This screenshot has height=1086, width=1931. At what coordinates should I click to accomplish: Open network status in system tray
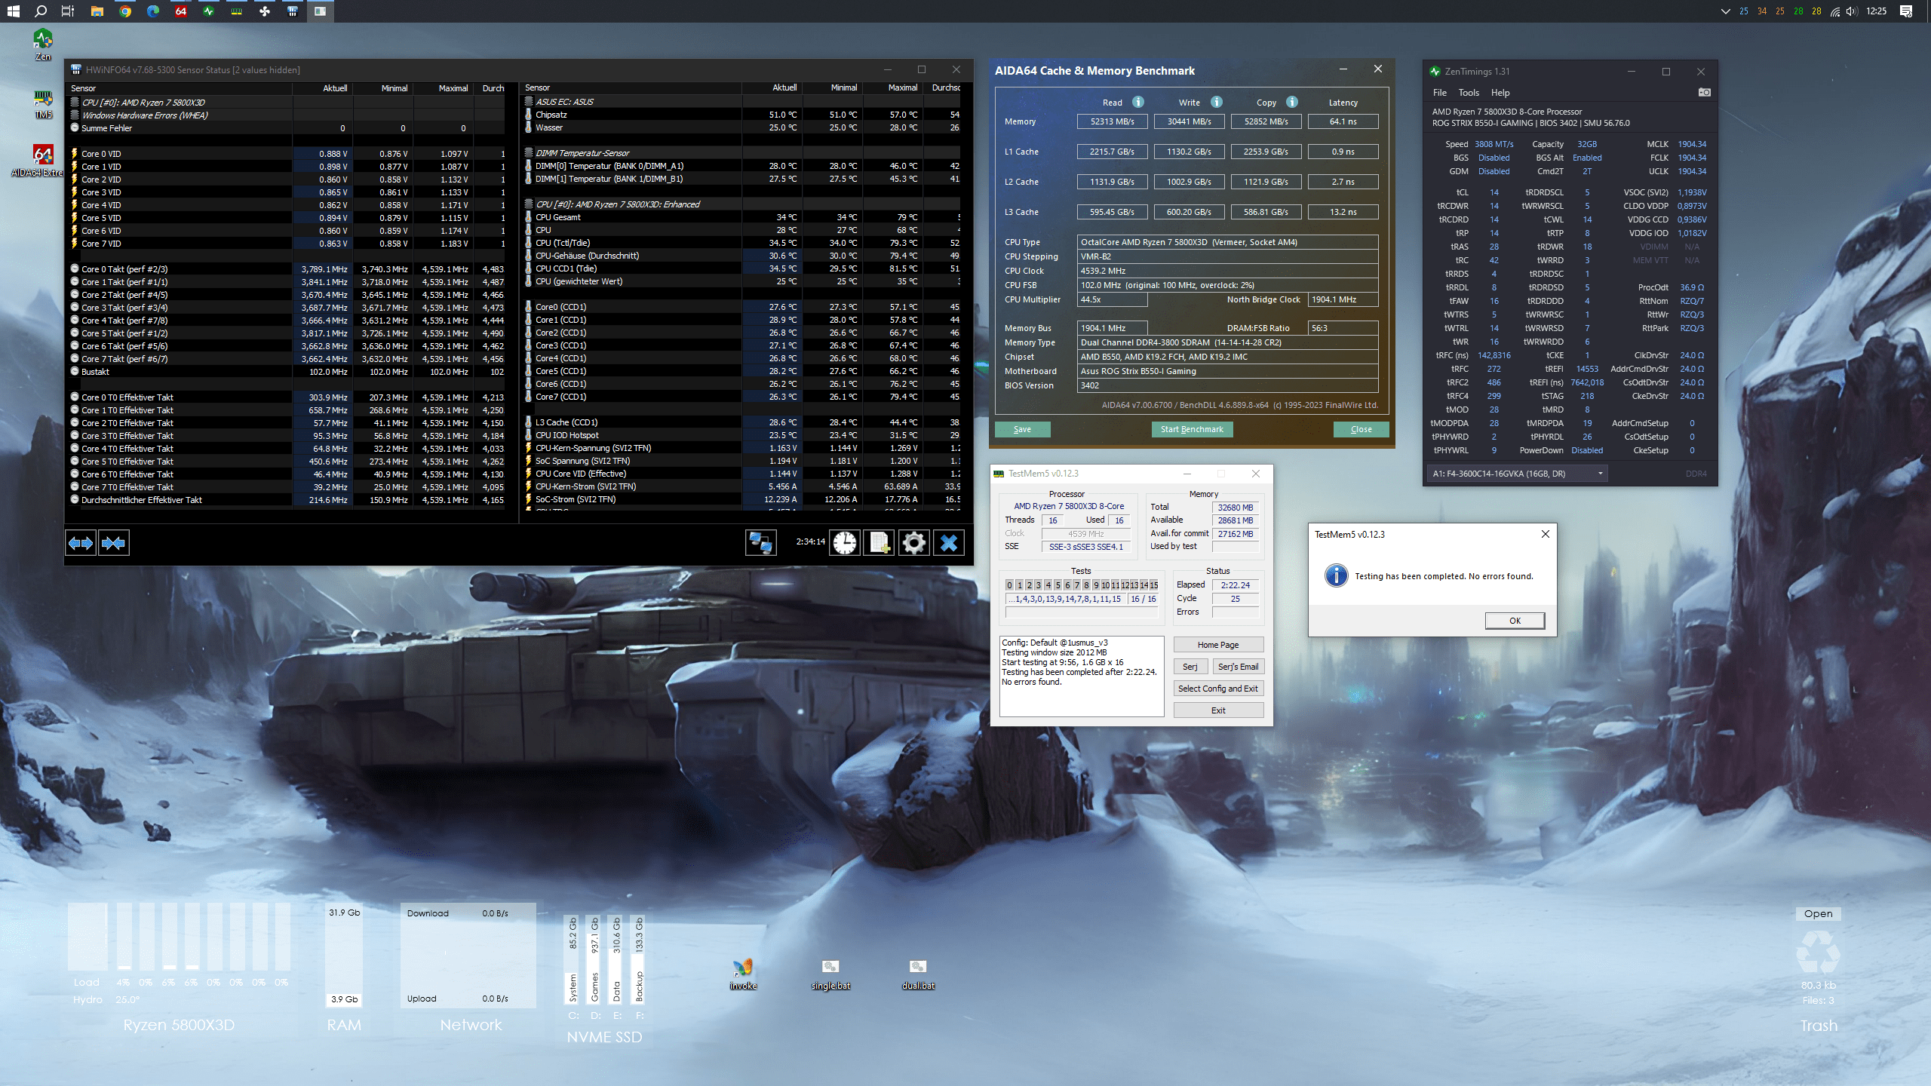[x=1835, y=11]
